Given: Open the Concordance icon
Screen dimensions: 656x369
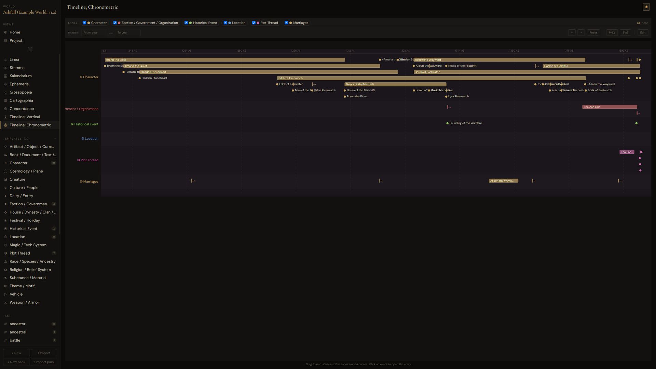Looking at the screenshot, I should [5, 109].
